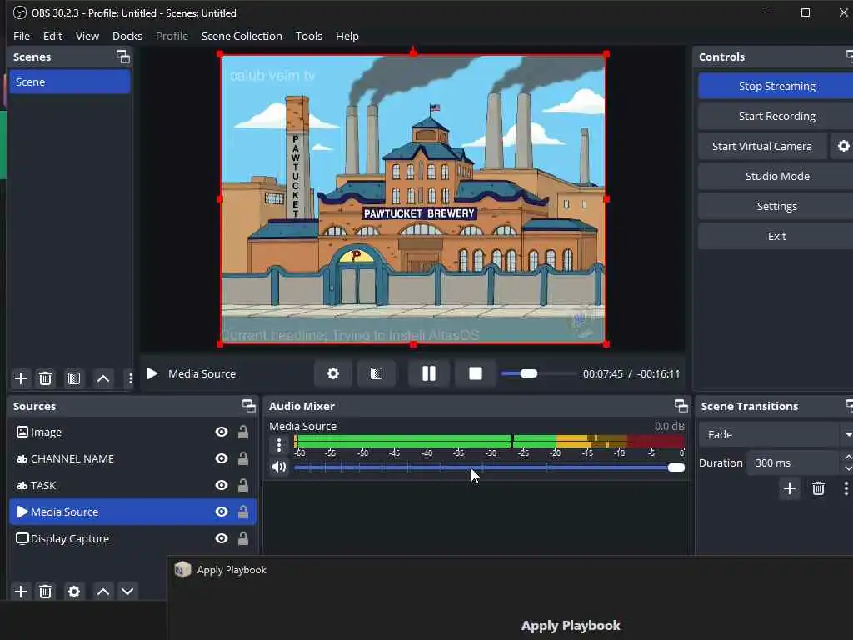Open the Docks menu

127,36
